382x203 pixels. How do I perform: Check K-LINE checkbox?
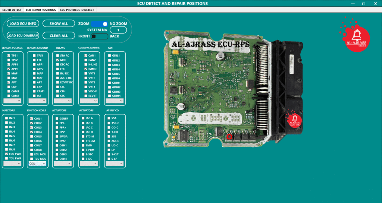86,64
